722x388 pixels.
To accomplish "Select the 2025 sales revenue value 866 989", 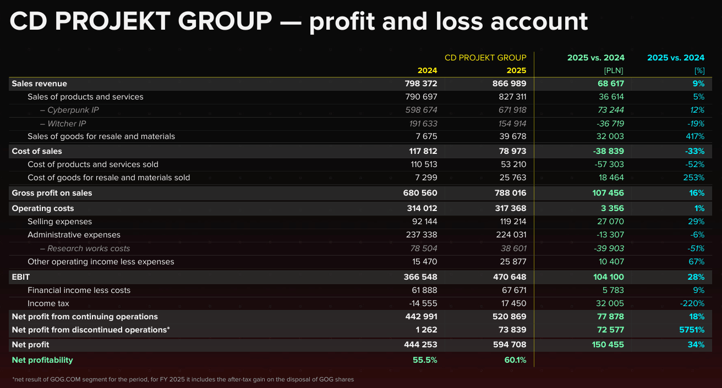I will click(509, 84).
